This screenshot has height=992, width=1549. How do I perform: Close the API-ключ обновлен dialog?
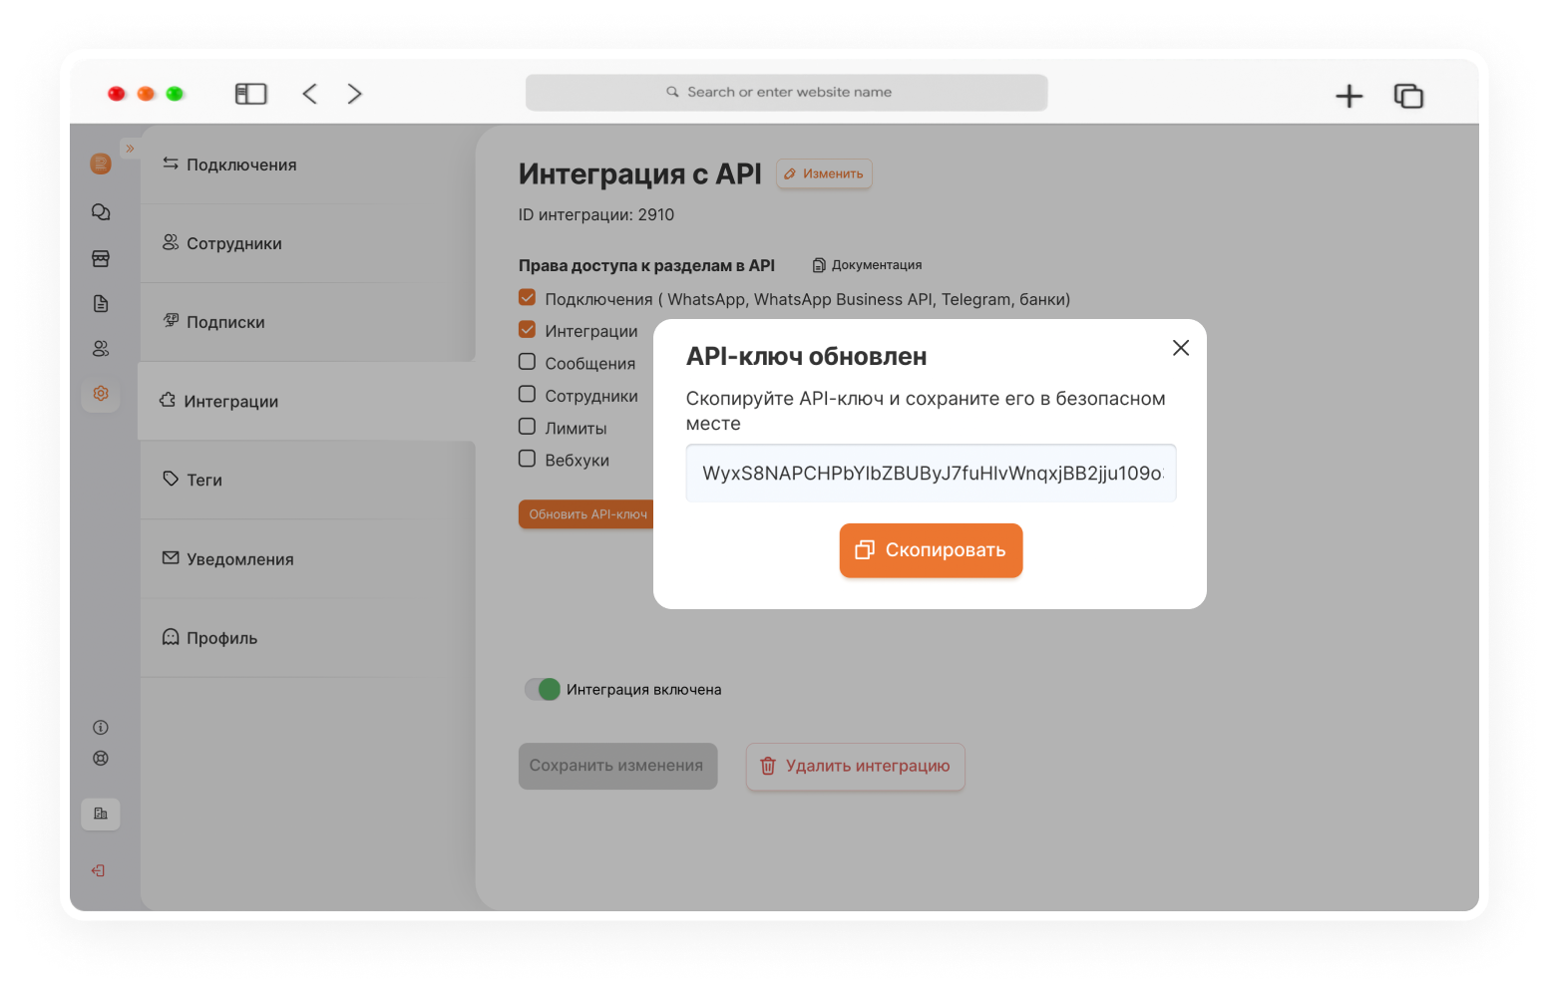(x=1181, y=348)
